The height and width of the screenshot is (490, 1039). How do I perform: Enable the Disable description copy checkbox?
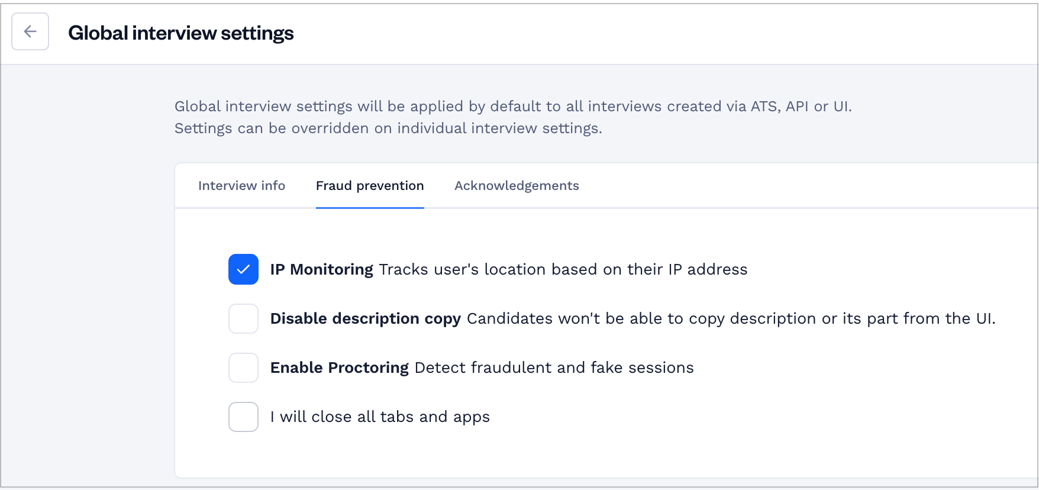pyautogui.click(x=243, y=318)
